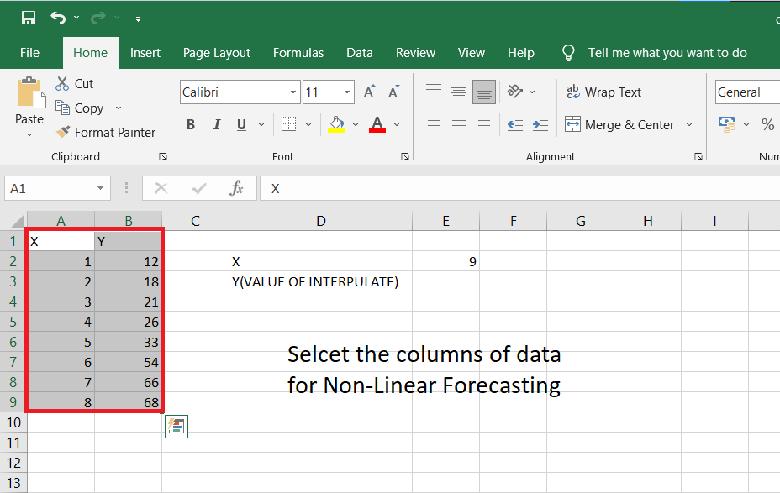Click the Quick Analysis icon below selection
The image size is (780, 493).
(x=177, y=427)
